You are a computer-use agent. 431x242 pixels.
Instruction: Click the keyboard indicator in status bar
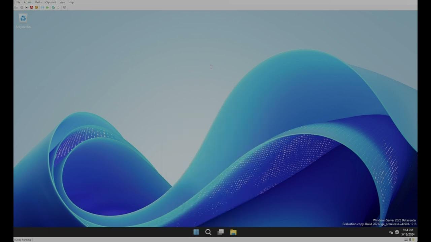(406, 240)
